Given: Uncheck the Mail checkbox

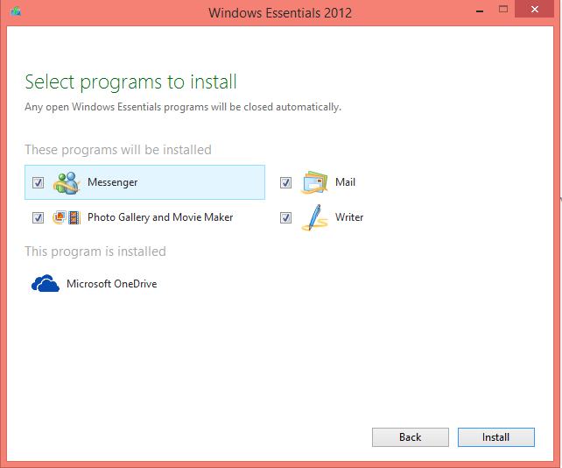Looking at the screenshot, I should click(285, 182).
